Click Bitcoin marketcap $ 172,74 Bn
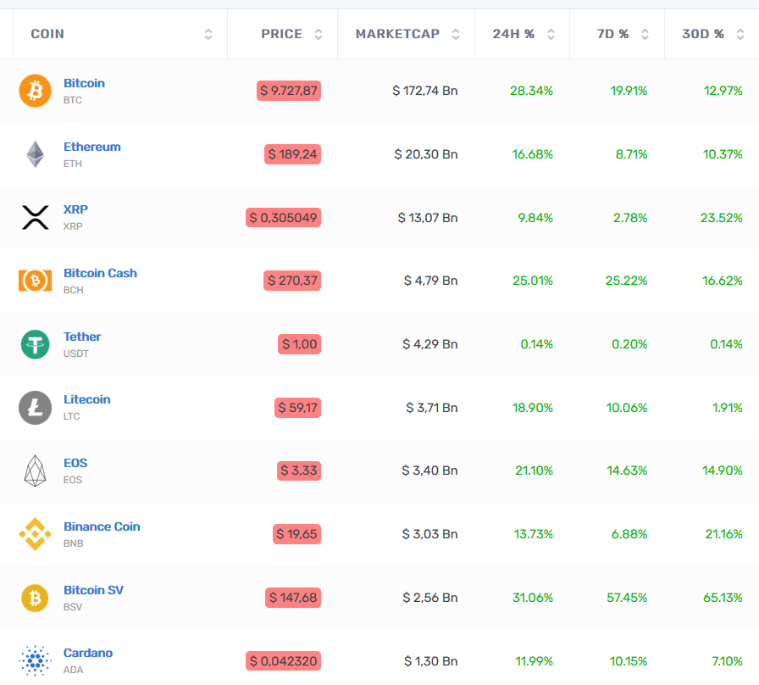This screenshot has width=759, height=685. 425,91
